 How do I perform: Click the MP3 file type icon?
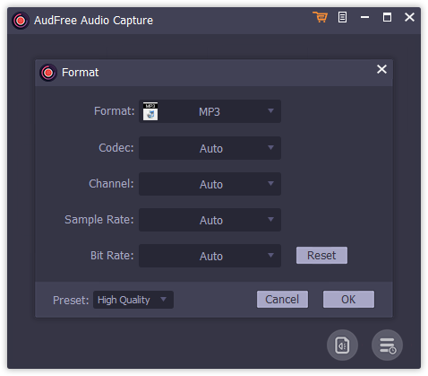[x=150, y=111]
